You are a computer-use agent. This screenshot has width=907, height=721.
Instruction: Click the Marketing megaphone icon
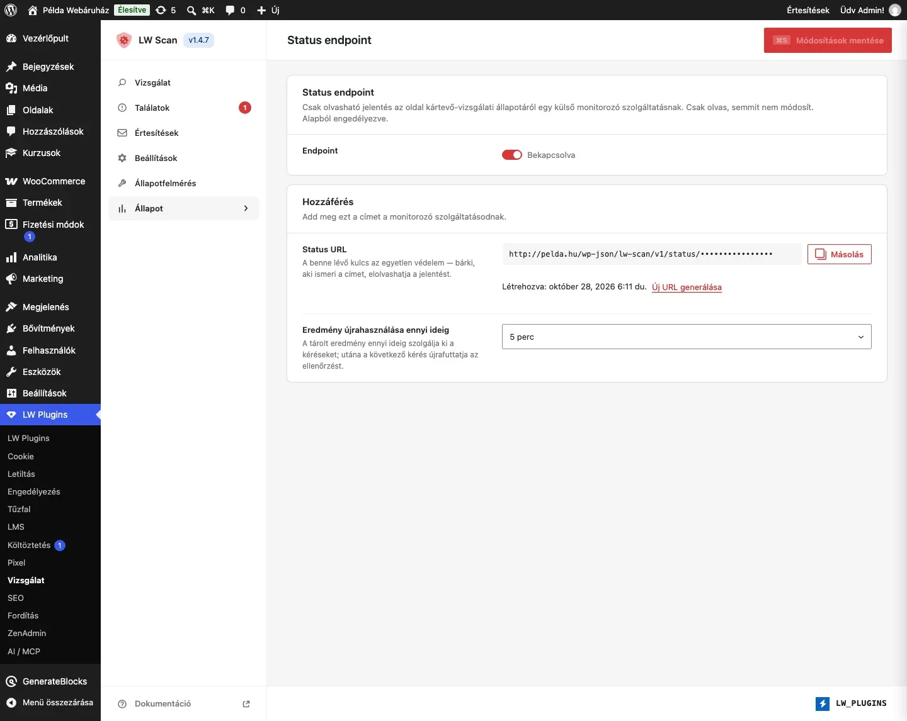pyautogui.click(x=11, y=279)
